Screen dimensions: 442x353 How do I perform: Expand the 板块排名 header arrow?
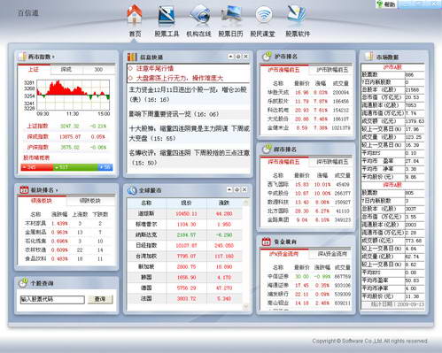pyautogui.click(x=57, y=190)
